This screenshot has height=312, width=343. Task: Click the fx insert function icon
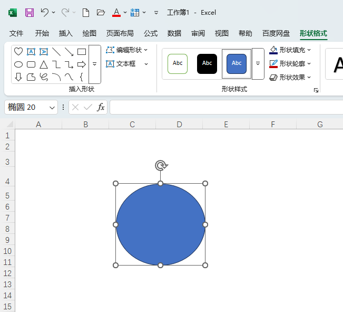(101, 107)
